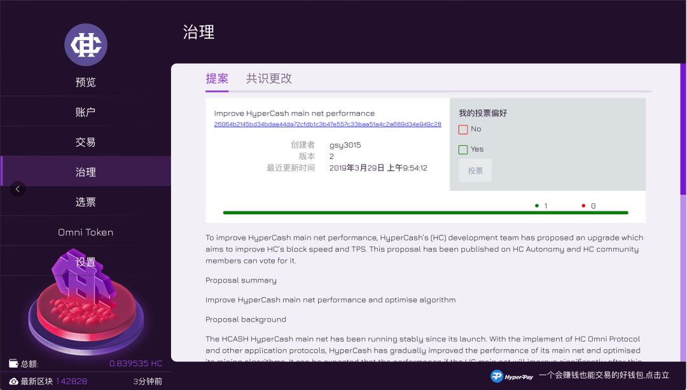
Task: Open the 预览 overview page
Action: [x=85, y=82]
